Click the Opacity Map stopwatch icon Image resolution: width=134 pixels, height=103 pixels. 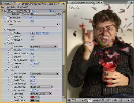click(x=12, y=87)
